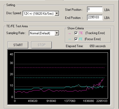The image size is (119, 109).
Task: Click the 918040 x-axis label
Action: tap(51, 101)
